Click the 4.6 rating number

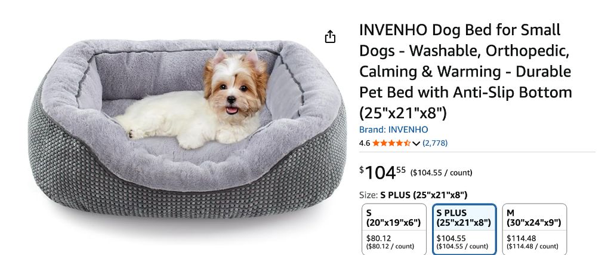(365, 143)
